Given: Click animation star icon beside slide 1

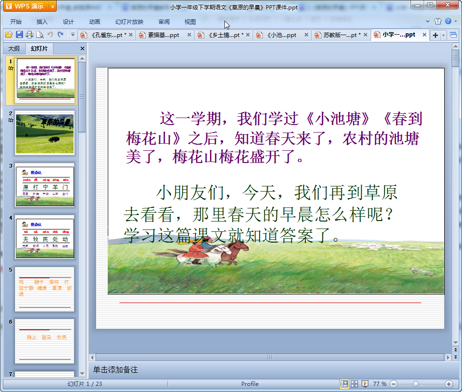Looking at the screenshot, I should 11,68.
